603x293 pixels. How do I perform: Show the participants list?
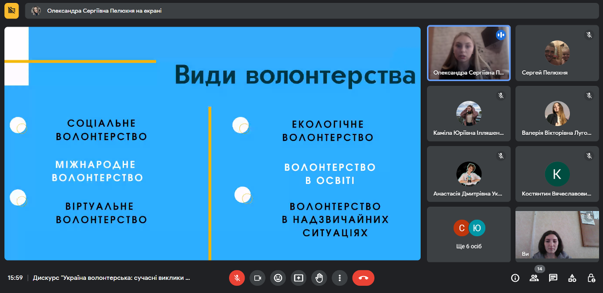tap(534, 278)
